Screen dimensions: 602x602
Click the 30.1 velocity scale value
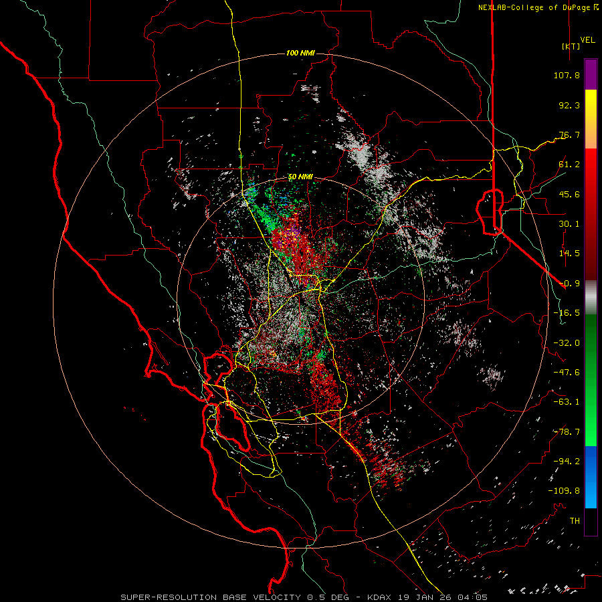(569, 224)
